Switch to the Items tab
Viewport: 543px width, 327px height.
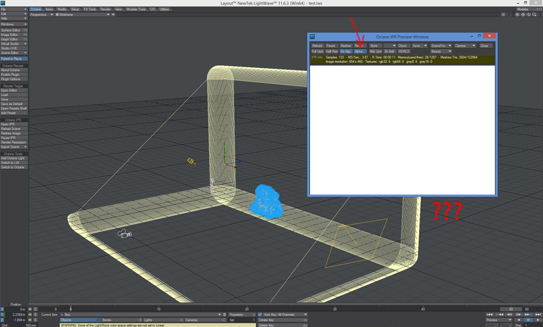pyautogui.click(x=49, y=9)
